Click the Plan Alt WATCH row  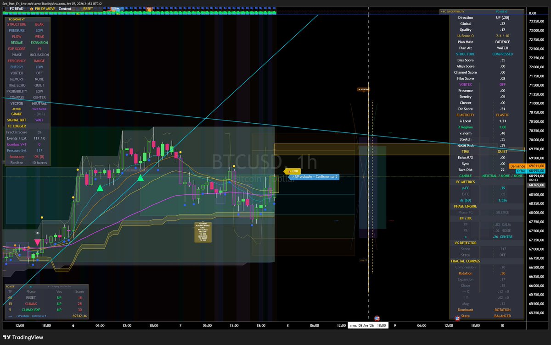tap(487, 48)
